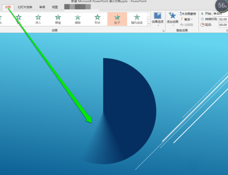Viewport: 228px width, 175px height.
Task: Open the 开始 (Start) timing combo box
Action: coord(220,14)
